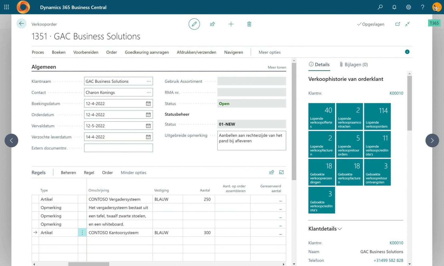Open the Boekingsdatum calendar picker
The height and width of the screenshot is (266, 444).
tap(148, 104)
